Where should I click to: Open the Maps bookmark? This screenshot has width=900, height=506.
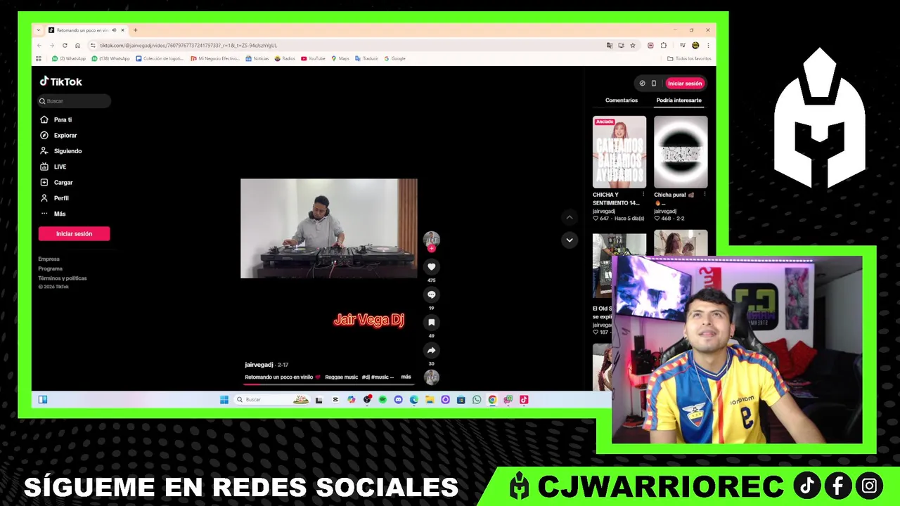(x=340, y=58)
